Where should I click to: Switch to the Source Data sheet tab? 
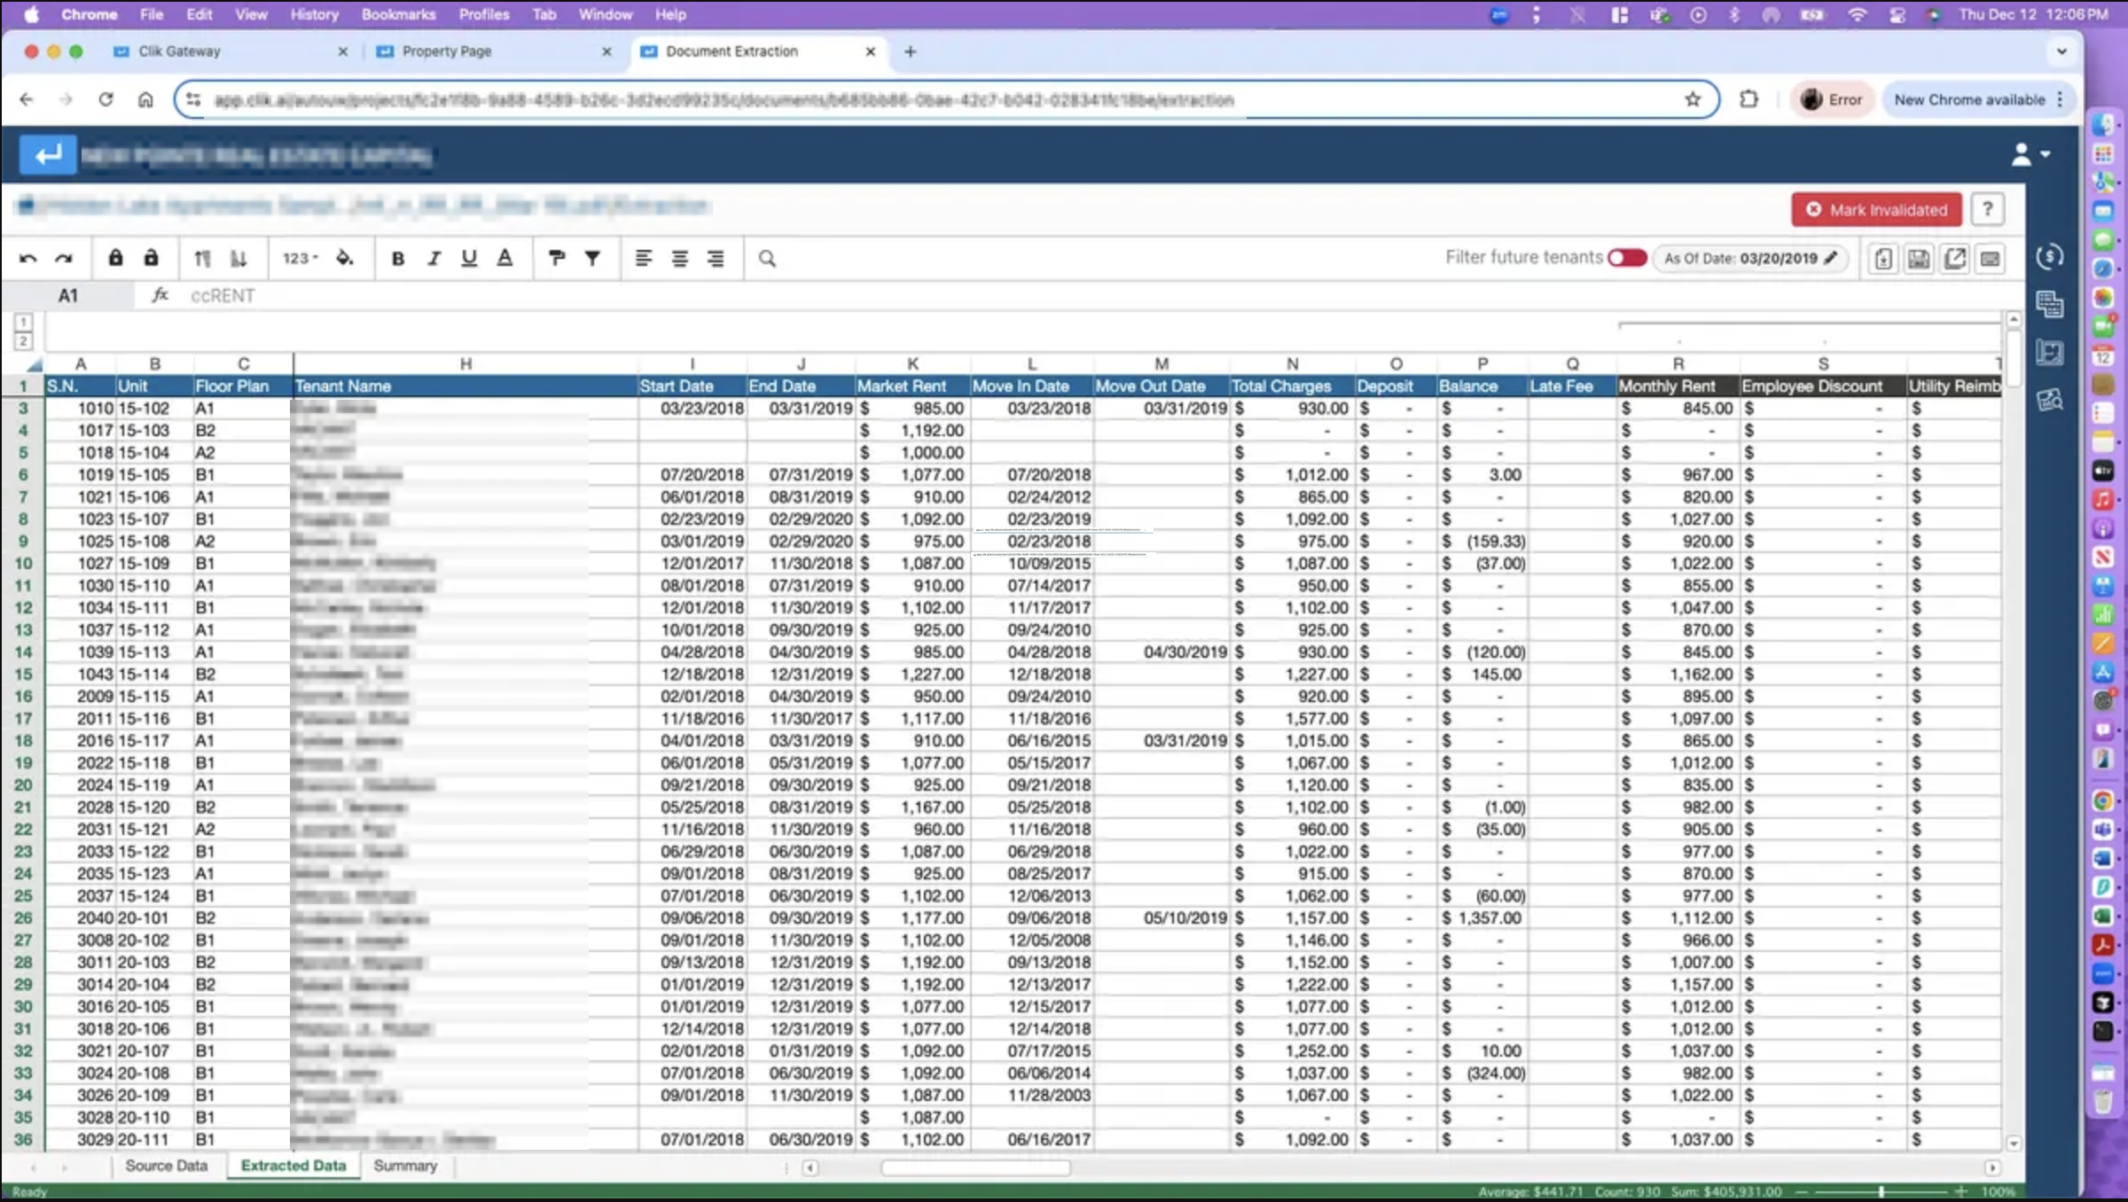coord(166,1166)
